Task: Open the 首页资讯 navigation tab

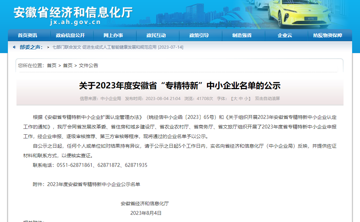Action: click(x=27, y=35)
